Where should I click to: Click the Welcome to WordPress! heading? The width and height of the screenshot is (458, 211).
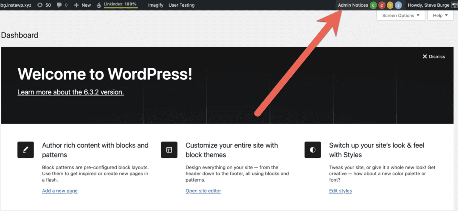105,74
